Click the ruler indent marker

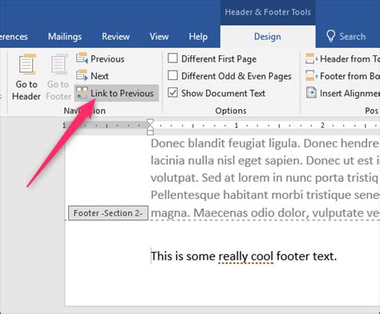151,127
